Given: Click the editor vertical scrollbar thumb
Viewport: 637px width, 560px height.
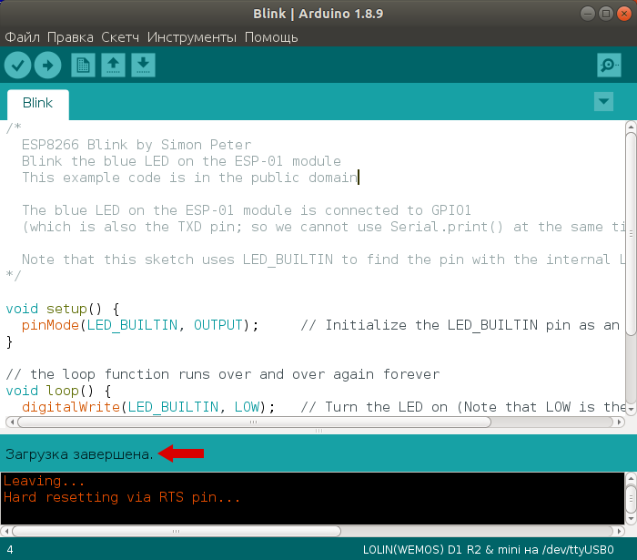Looking at the screenshot, I should click(631, 234).
